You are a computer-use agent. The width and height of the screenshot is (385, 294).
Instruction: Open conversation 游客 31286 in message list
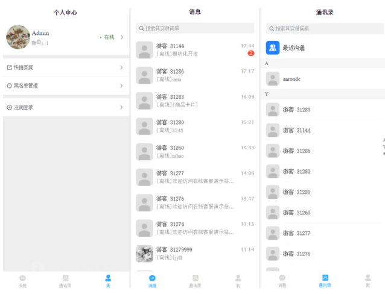[195, 75]
